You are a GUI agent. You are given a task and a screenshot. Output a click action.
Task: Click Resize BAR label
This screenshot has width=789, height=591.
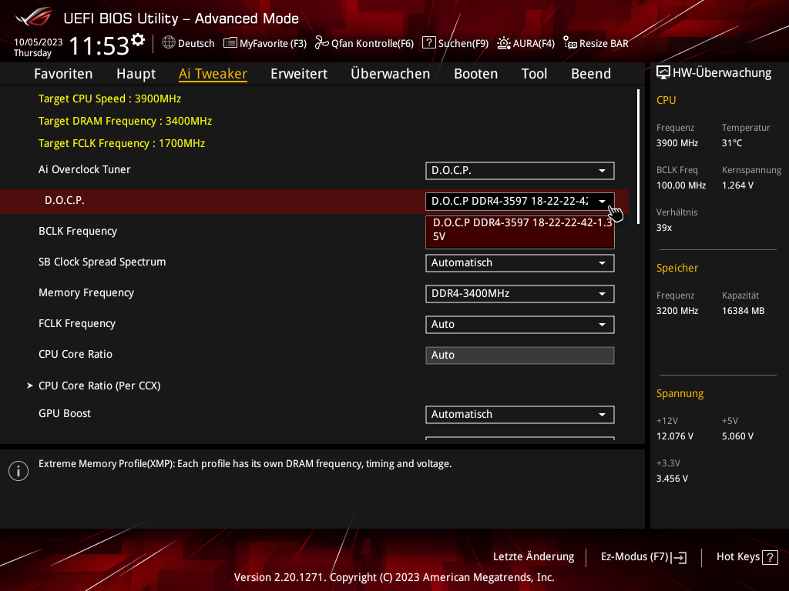[x=604, y=43]
